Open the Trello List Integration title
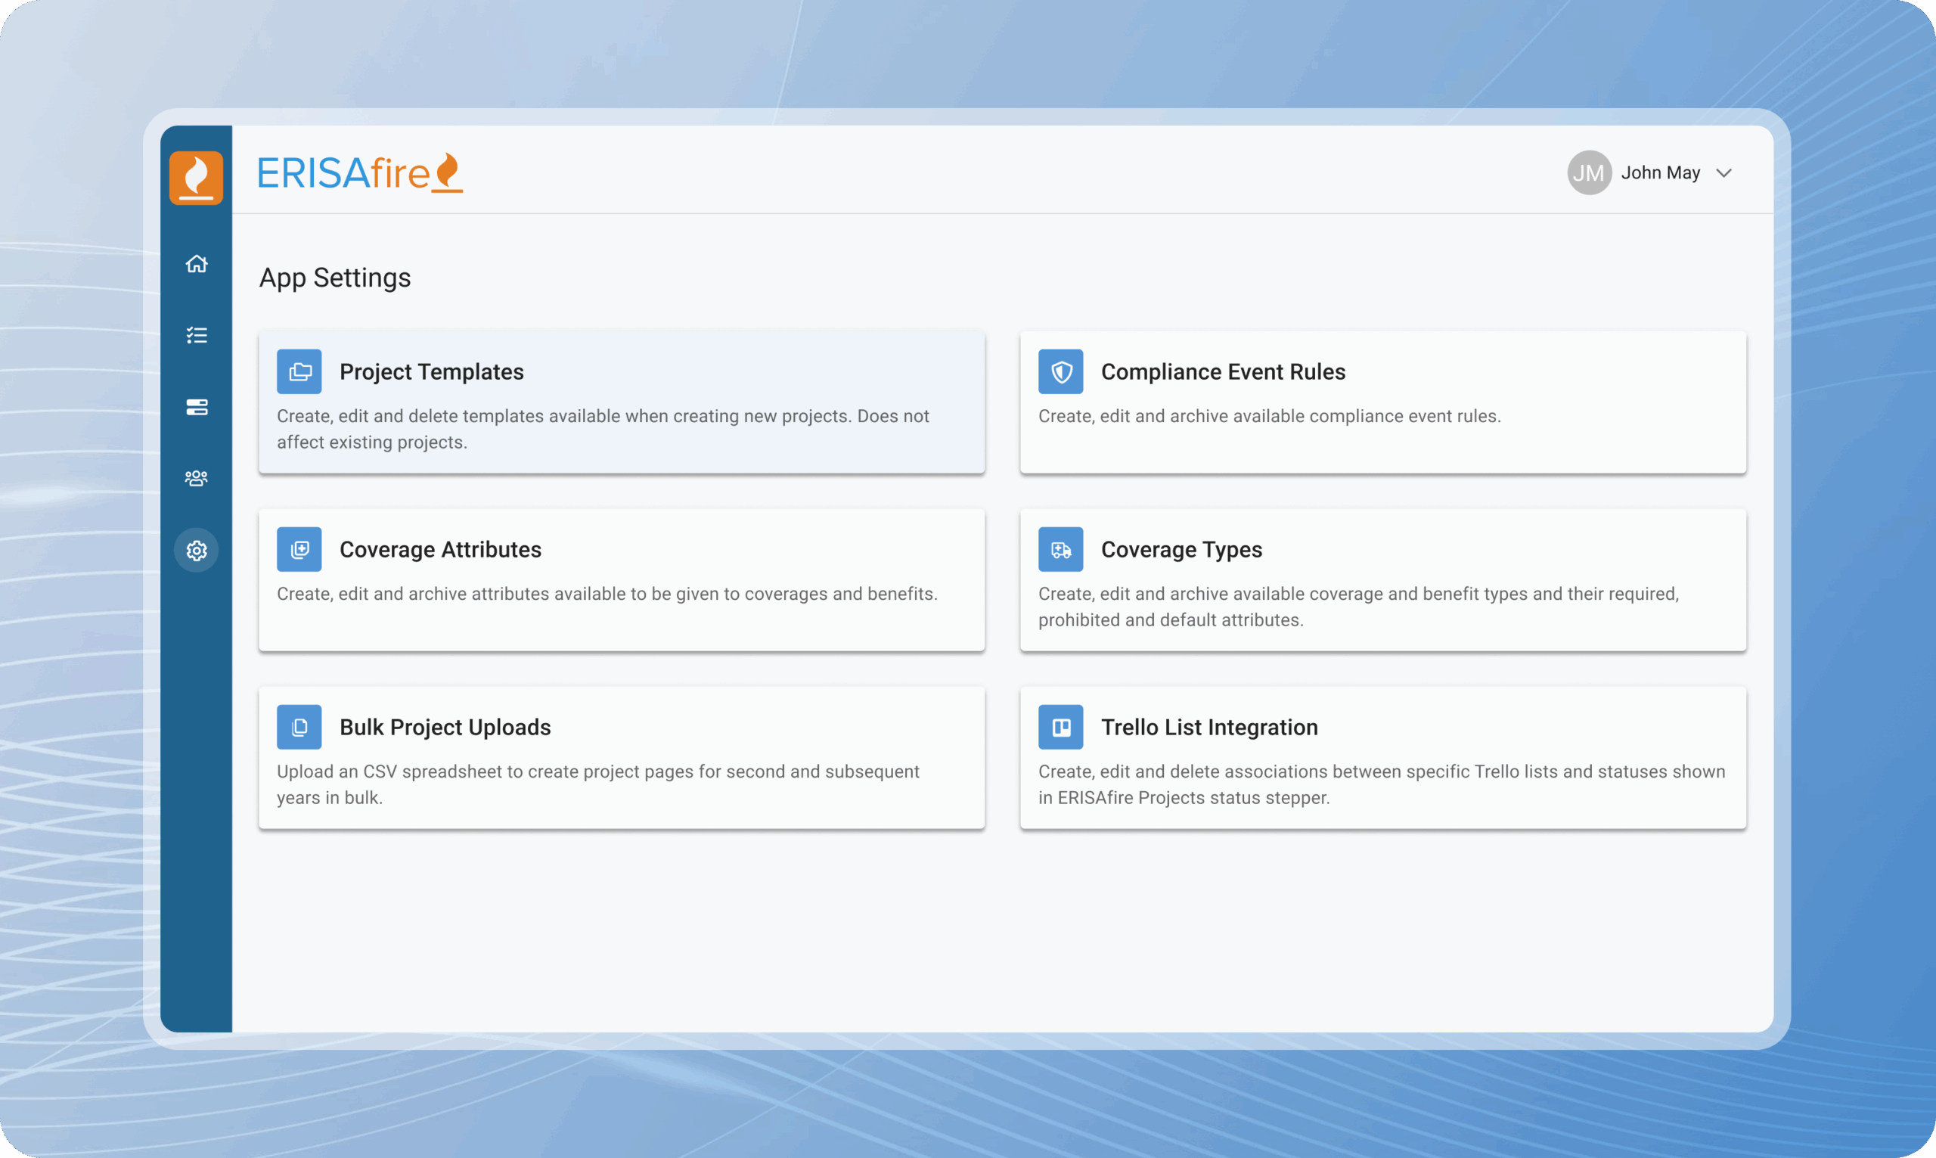 [1209, 728]
